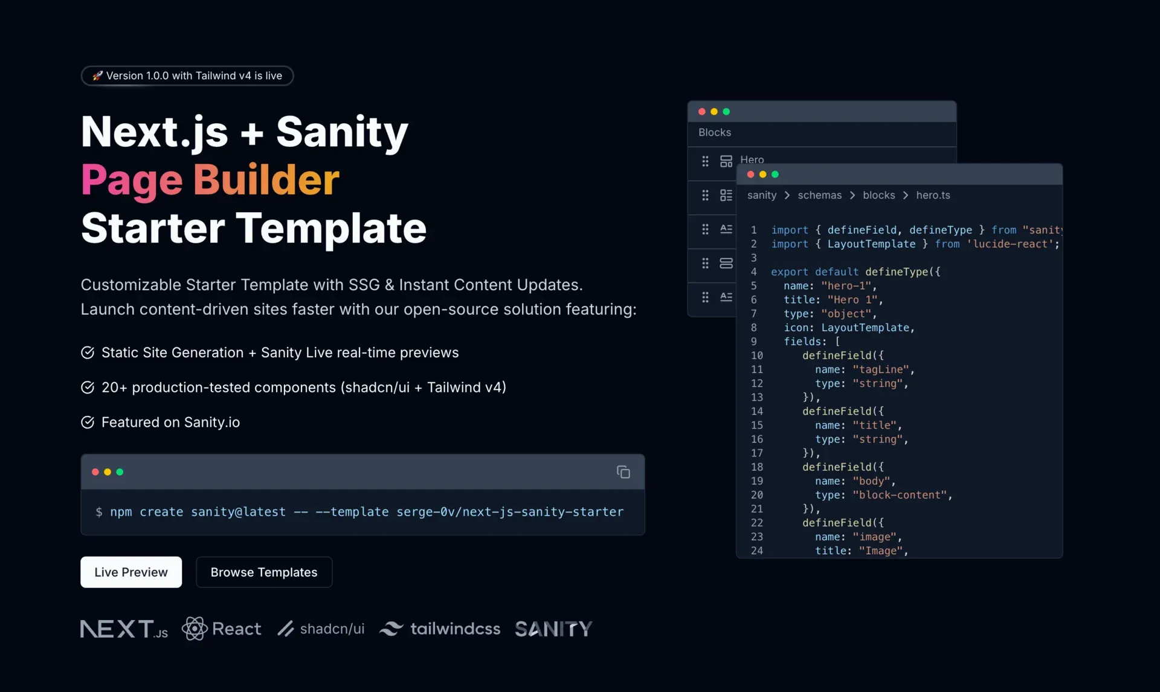The height and width of the screenshot is (692, 1160).
Task: Click the Sanity logo
Action: (553, 629)
